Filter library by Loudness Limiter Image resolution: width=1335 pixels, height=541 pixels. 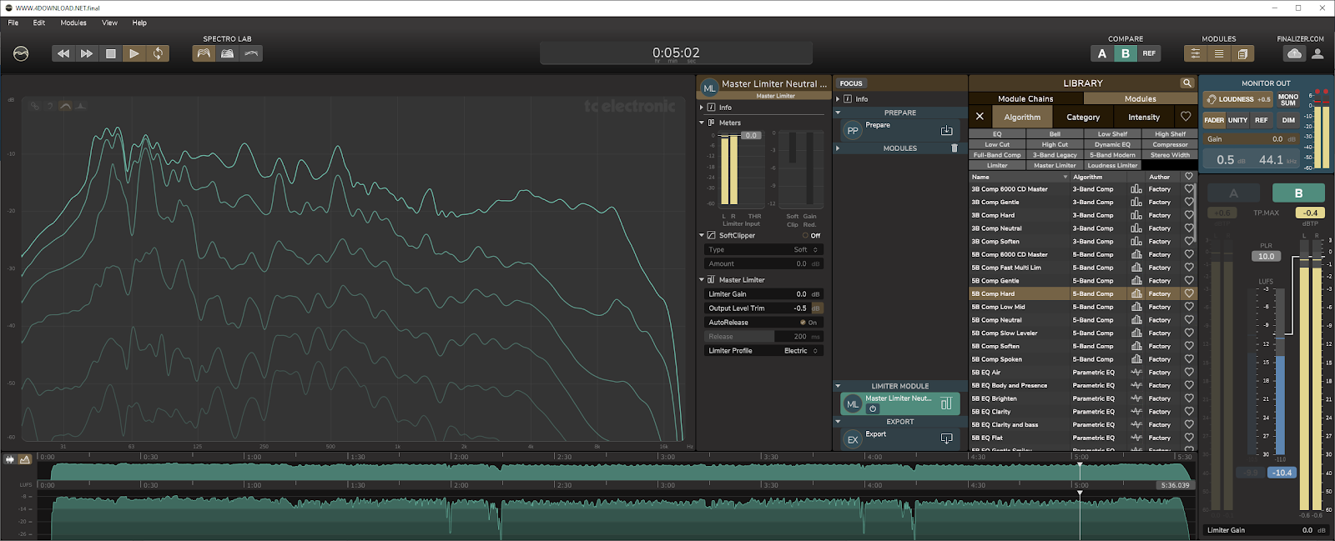[1112, 165]
